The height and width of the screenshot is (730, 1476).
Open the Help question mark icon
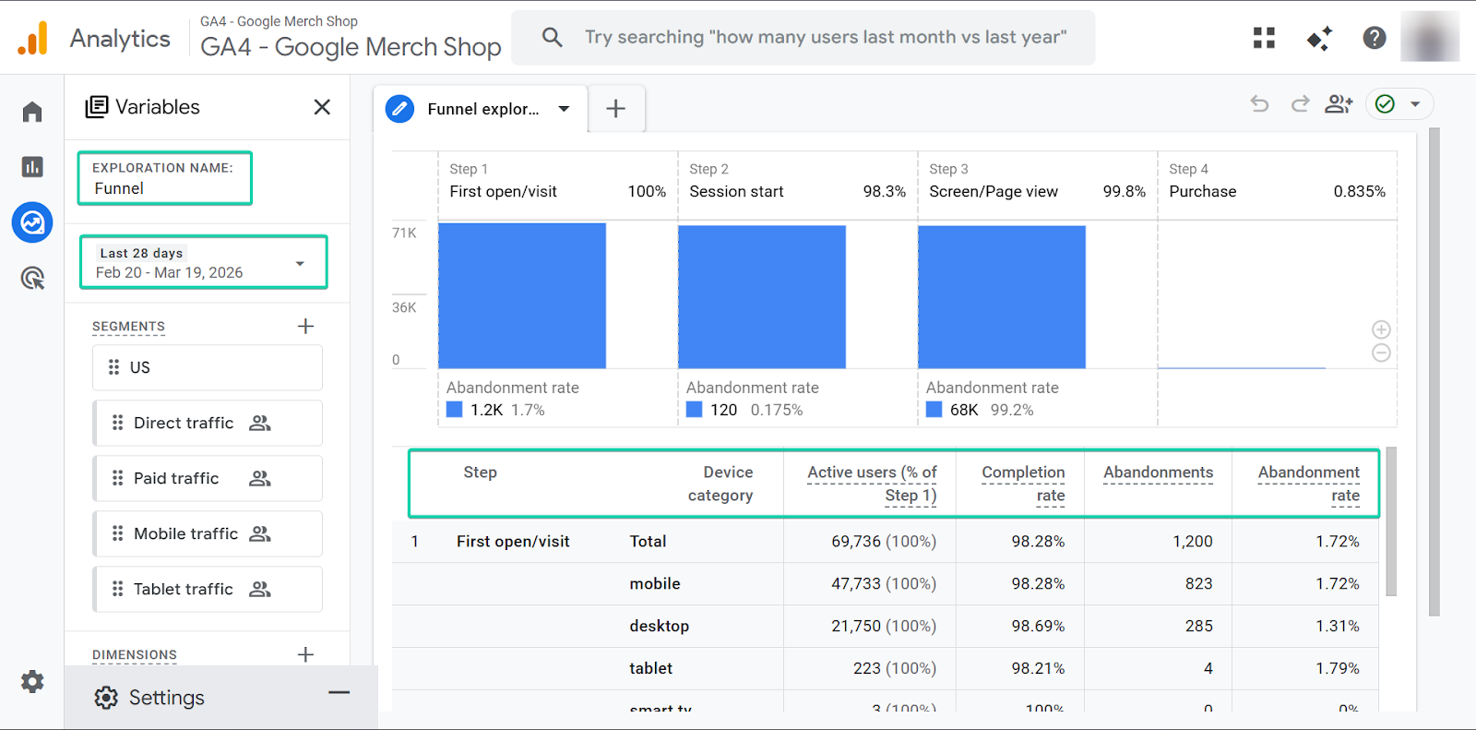coord(1375,38)
